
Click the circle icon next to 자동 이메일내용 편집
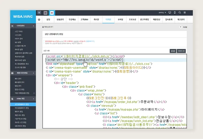click(x=34, y=93)
